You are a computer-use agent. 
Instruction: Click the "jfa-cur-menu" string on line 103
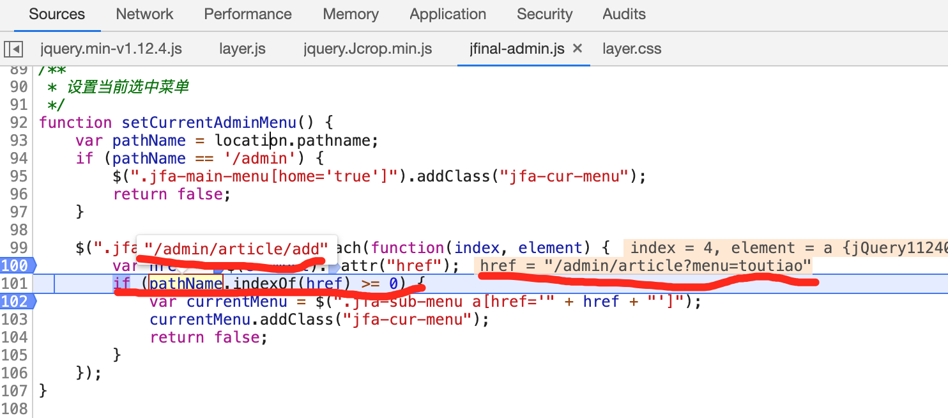(x=406, y=319)
